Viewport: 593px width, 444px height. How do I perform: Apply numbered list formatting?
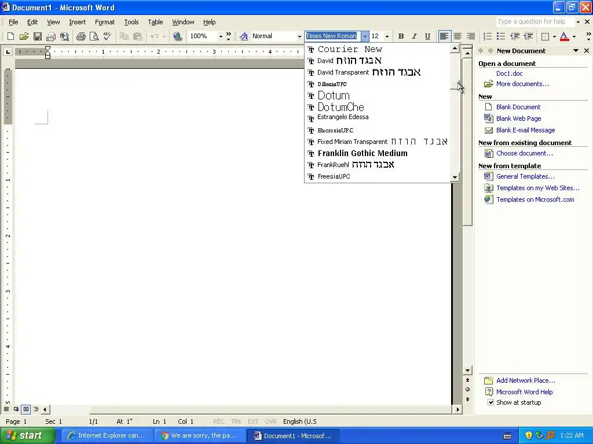[488, 36]
